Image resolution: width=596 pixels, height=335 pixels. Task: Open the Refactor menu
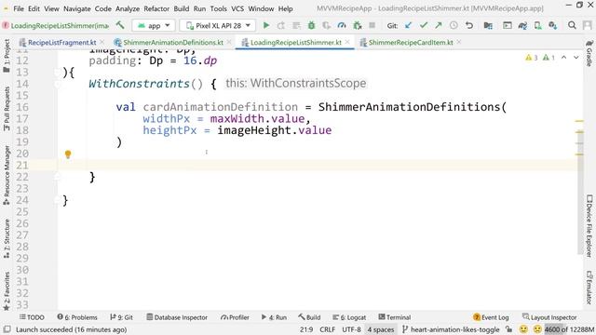pyautogui.click(x=156, y=8)
